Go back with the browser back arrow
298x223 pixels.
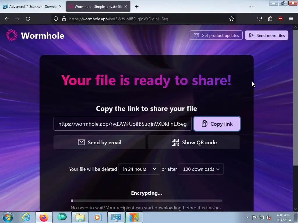(x=7, y=19)
